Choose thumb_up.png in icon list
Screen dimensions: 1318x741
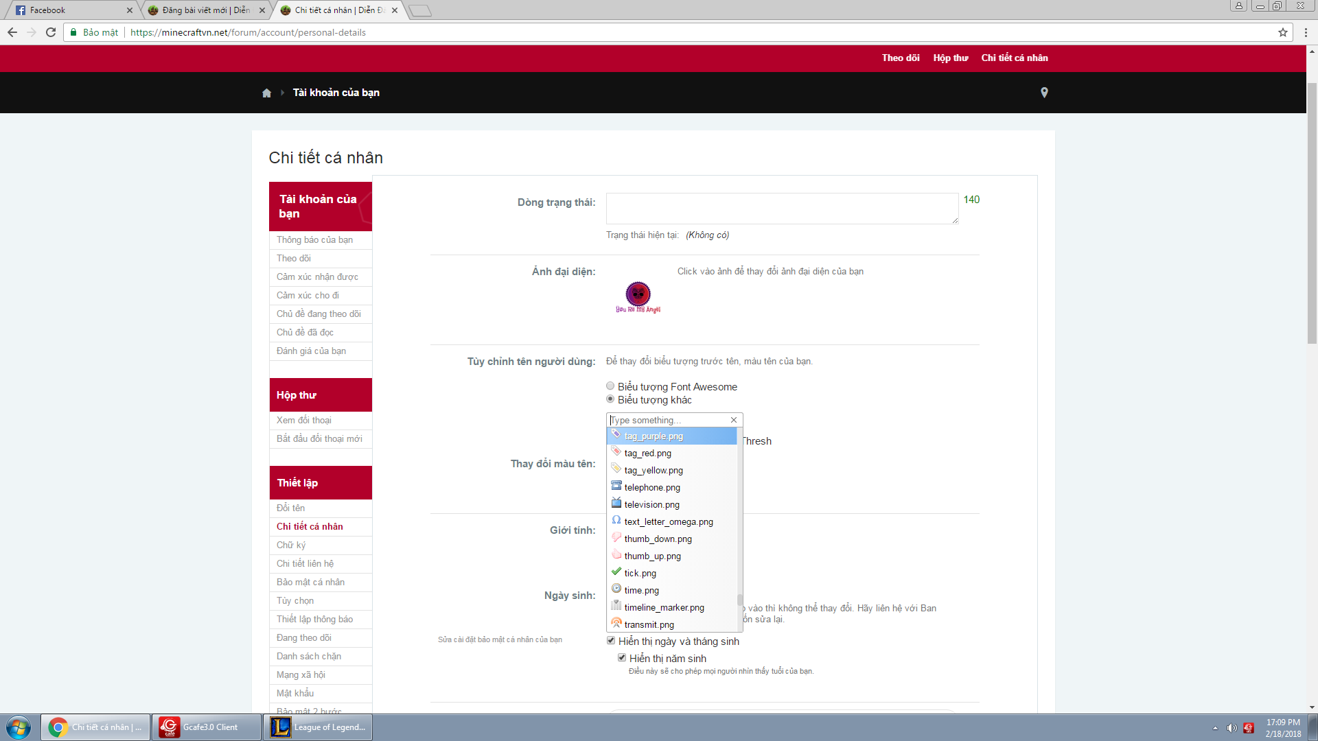pyautogui.click(x=652, y=556)
